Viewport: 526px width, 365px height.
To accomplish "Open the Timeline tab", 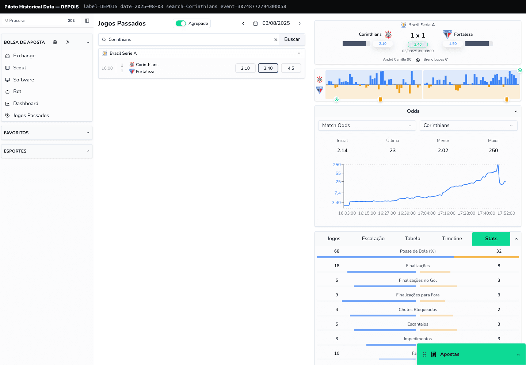I will coord(452,239).
